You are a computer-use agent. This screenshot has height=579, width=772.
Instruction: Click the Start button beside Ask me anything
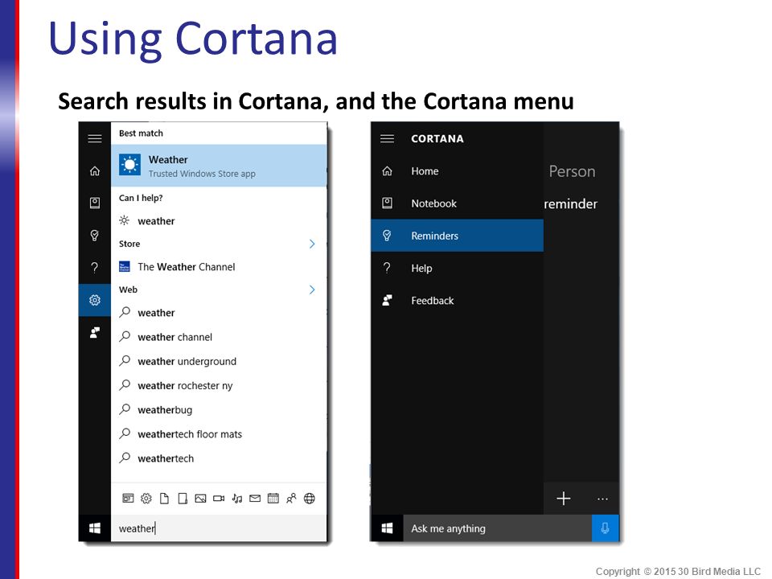(x=387, y=528)
